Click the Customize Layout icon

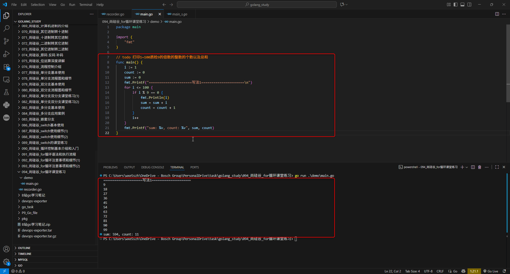[449, 5]
